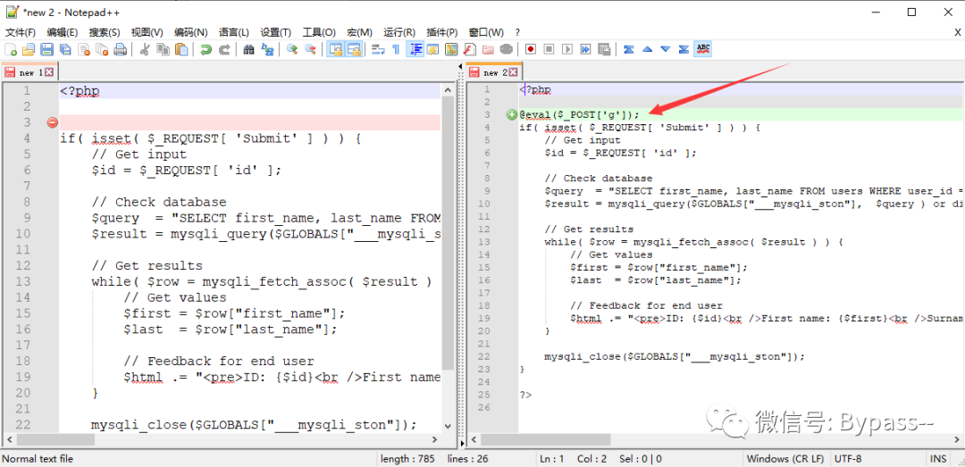Create a new document via toolbar
The width and height of the screenshot is (965, 467).
(x=11, y=49)
